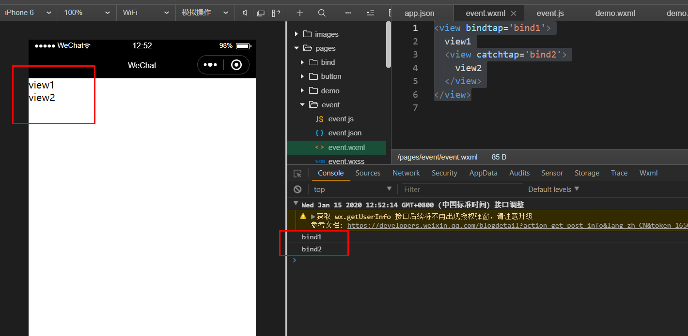This screenshot has width=688, height=336.
Task: Select the event.wxss file in tree
Action: (337, 161)
